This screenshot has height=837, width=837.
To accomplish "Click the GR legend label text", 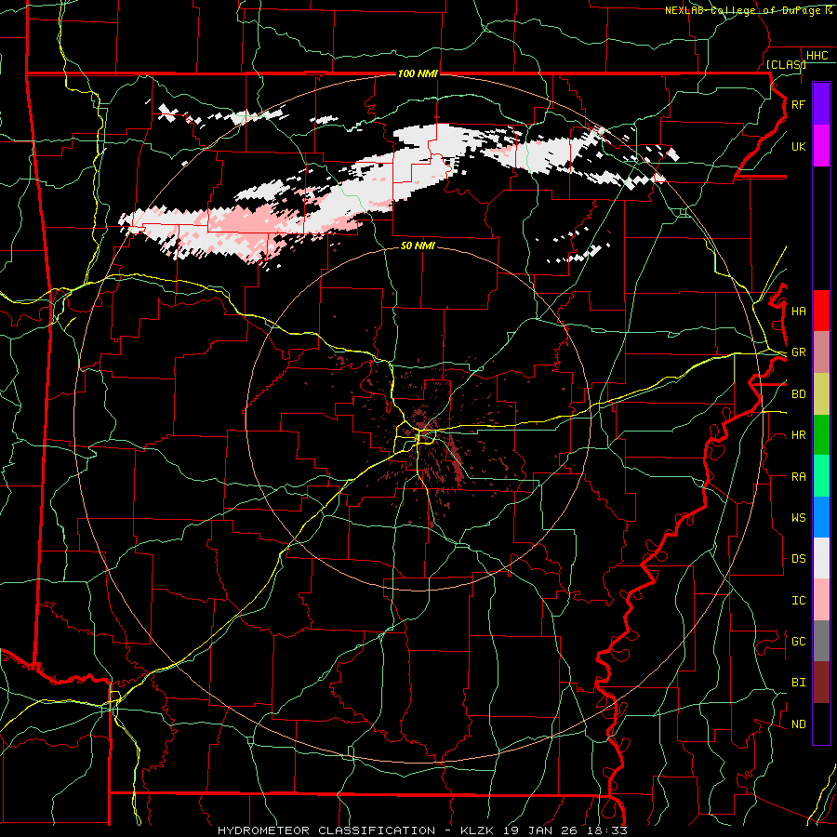I will (798, 352).
